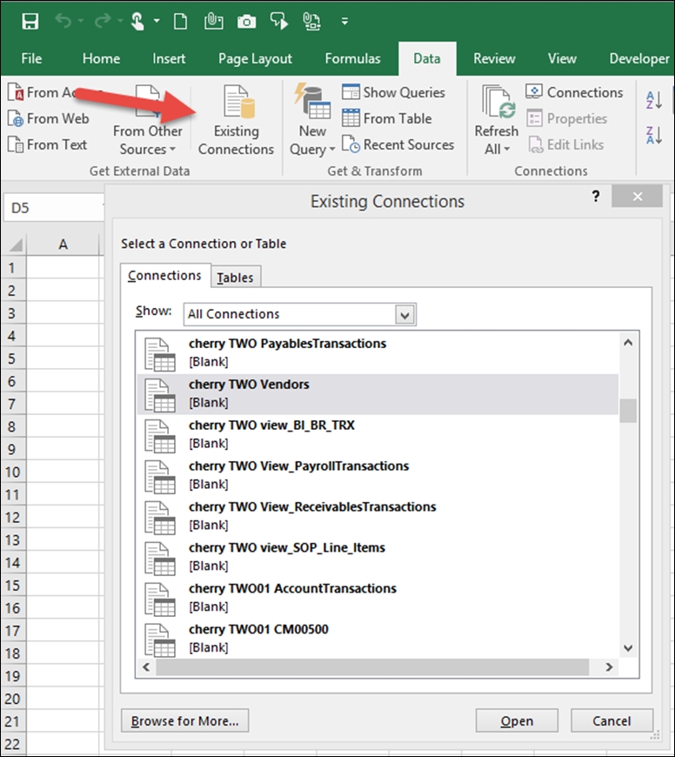Click the vertical scrollbar thumb in list
Image resolution: width=675 pixels, height=757 pixels.
click(628, 411)
